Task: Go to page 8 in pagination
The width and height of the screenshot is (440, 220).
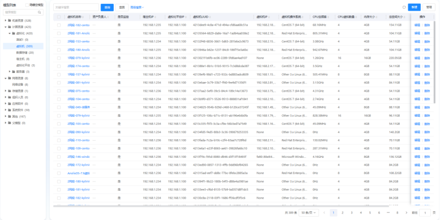Action: (397, 213)
